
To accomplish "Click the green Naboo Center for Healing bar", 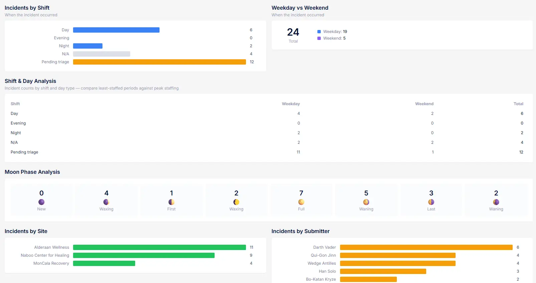I will pos(144,255).
